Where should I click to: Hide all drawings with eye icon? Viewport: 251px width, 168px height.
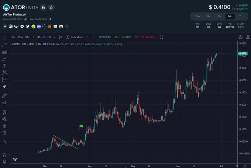click(4, 133)
